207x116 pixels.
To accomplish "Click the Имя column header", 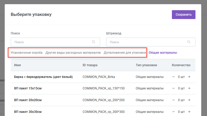I will point(18,65).
